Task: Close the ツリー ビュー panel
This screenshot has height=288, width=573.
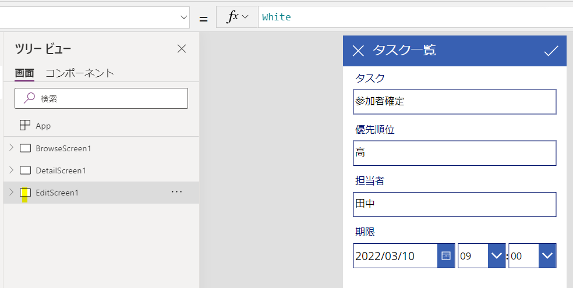Action: pos(182,49)
